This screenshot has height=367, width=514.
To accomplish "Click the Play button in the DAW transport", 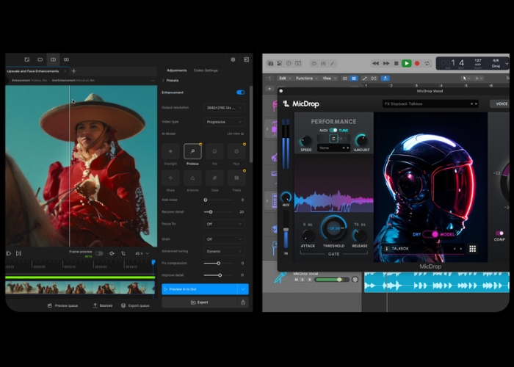I will [407, 64].
